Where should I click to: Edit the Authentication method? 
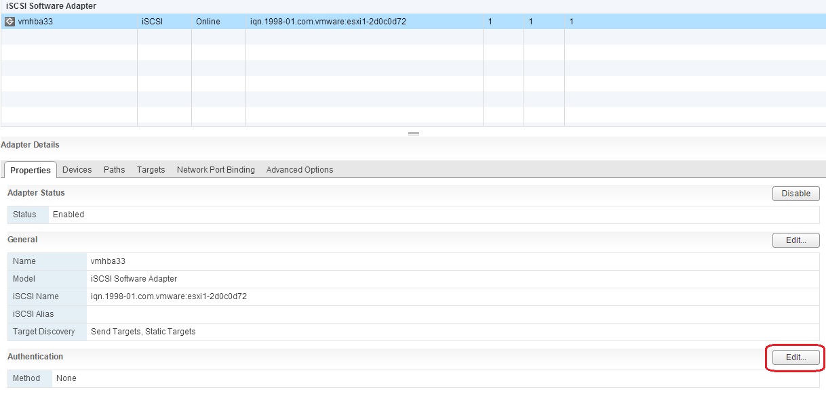coord(795,357)
